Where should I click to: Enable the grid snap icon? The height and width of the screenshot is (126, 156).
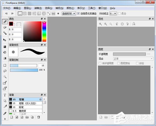click(x=30, y=13)
